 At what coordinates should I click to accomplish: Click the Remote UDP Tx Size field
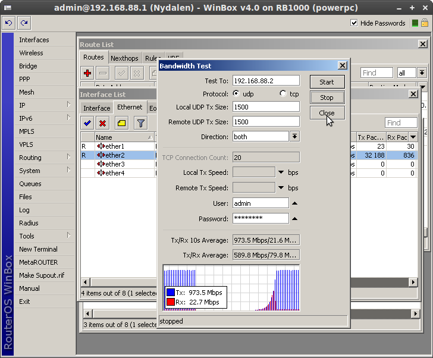[266, 122]
